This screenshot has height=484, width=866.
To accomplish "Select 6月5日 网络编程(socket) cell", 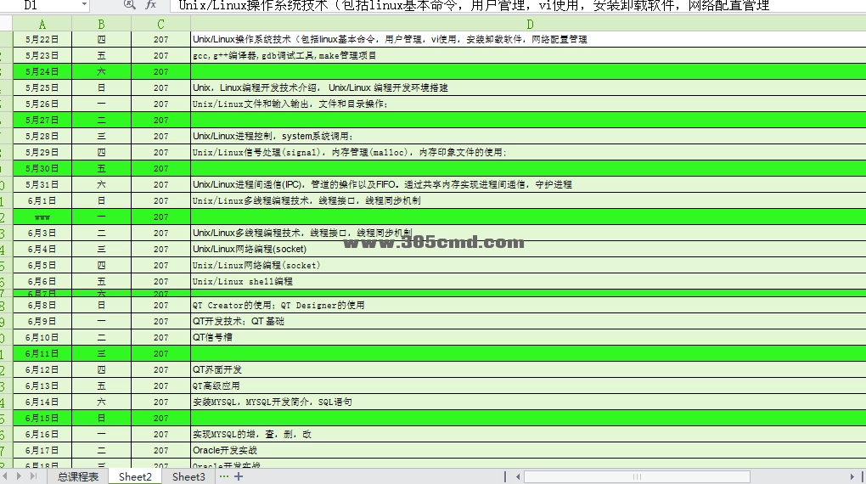I will [x=529, y=265].
